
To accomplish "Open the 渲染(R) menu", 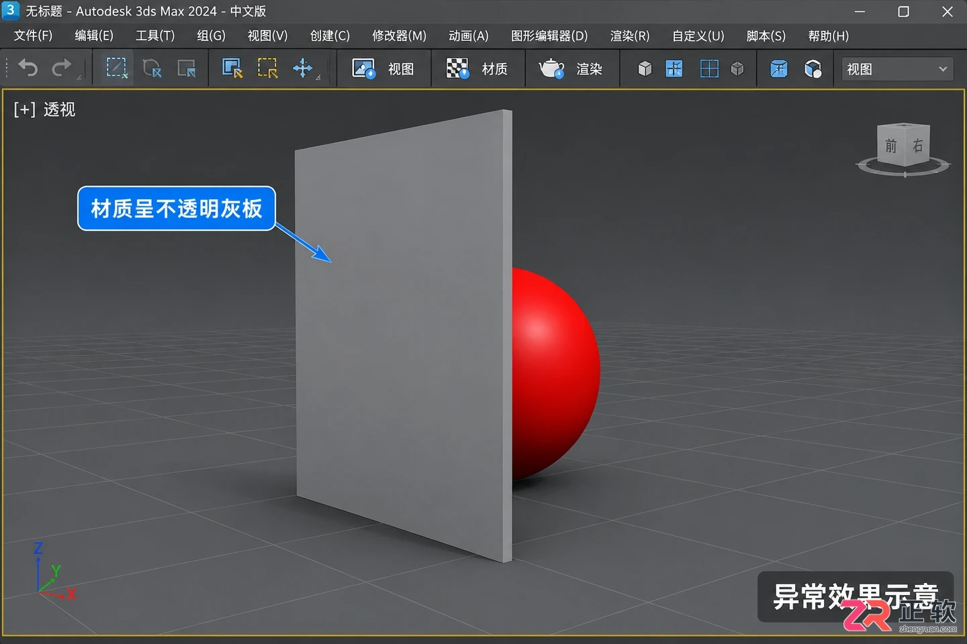I will coord(630,36).
